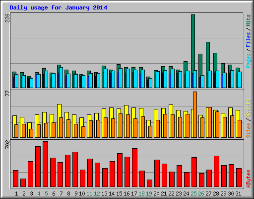
Task: Click the short red KBytes bar for day 19
Action: point(150,184)
